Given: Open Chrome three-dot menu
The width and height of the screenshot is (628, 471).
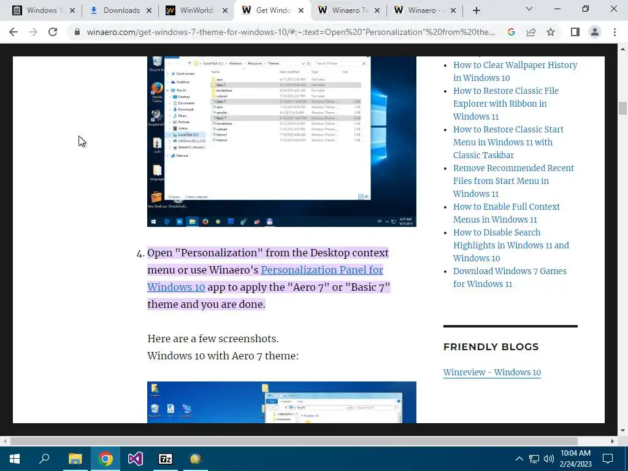Looking at the screenshot, I should point(615,32).
